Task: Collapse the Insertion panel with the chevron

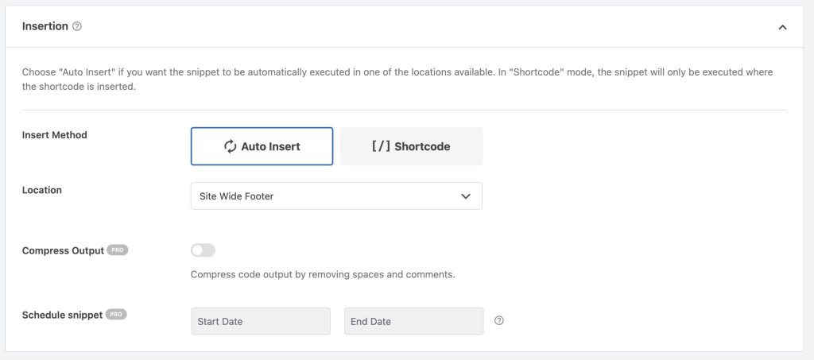Action: 782,27
